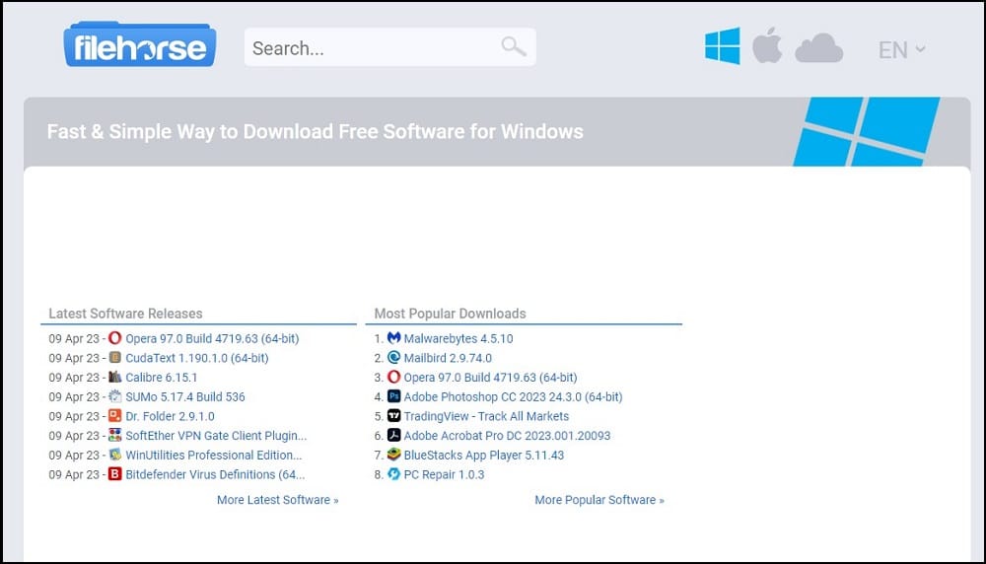Open SoftEther VPN Gate Client Plugin link
986x564 pixels.
216,436
